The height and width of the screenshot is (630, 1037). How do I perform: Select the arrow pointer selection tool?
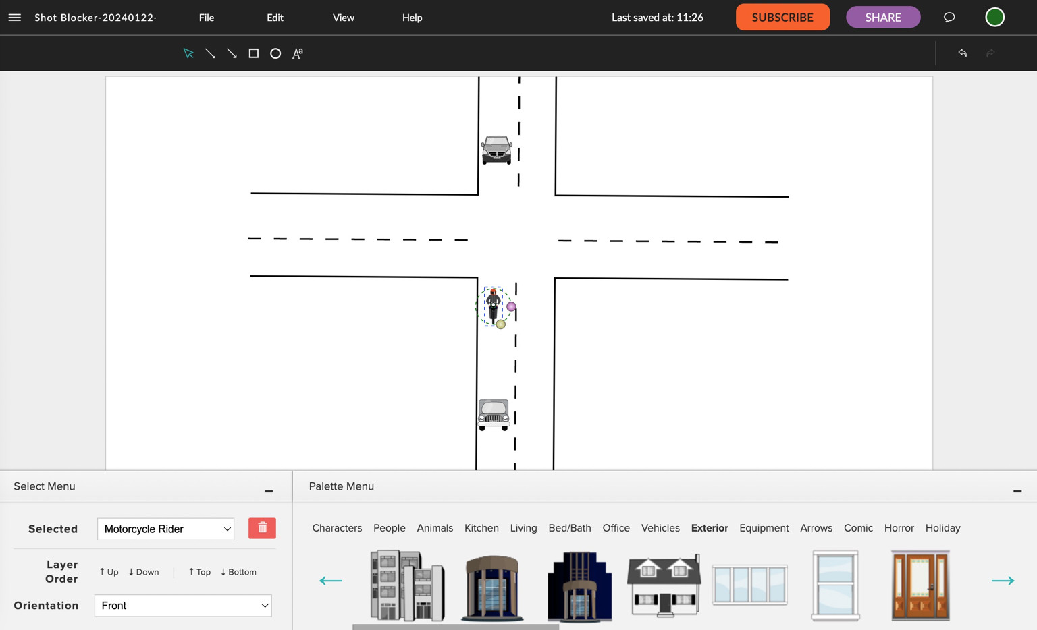188,53
